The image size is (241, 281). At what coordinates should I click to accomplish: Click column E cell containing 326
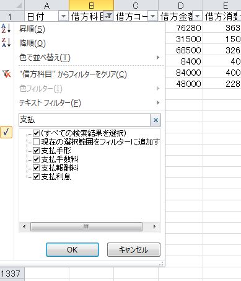pyautogui.click(x=222, y=50)
